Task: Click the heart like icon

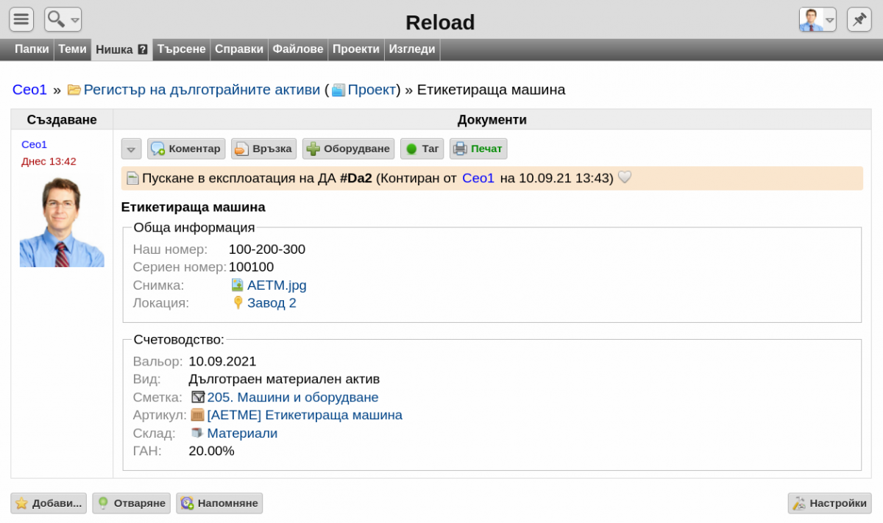Action: (625, 177)
